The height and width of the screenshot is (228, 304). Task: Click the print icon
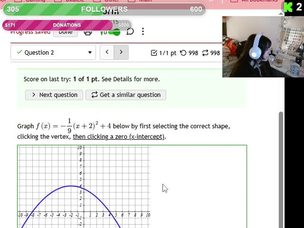(88, 32)
